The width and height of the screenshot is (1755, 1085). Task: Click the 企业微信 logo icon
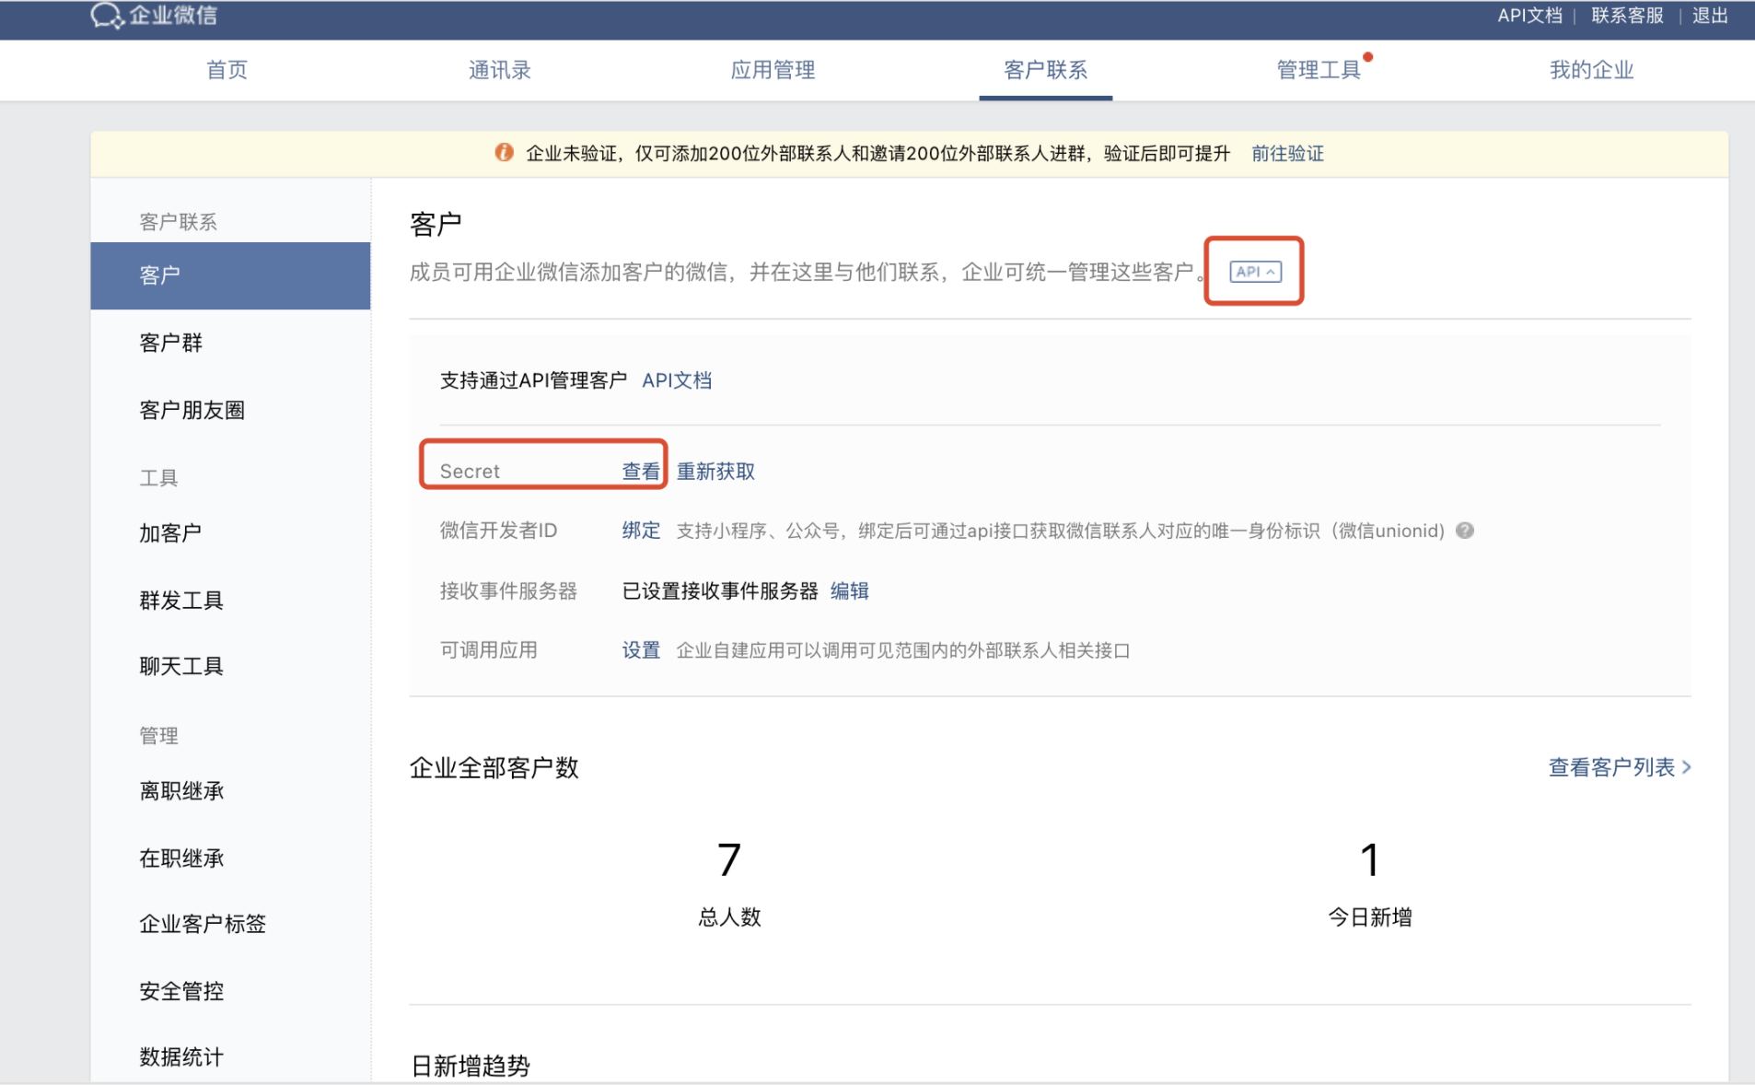tap(107, 16)
